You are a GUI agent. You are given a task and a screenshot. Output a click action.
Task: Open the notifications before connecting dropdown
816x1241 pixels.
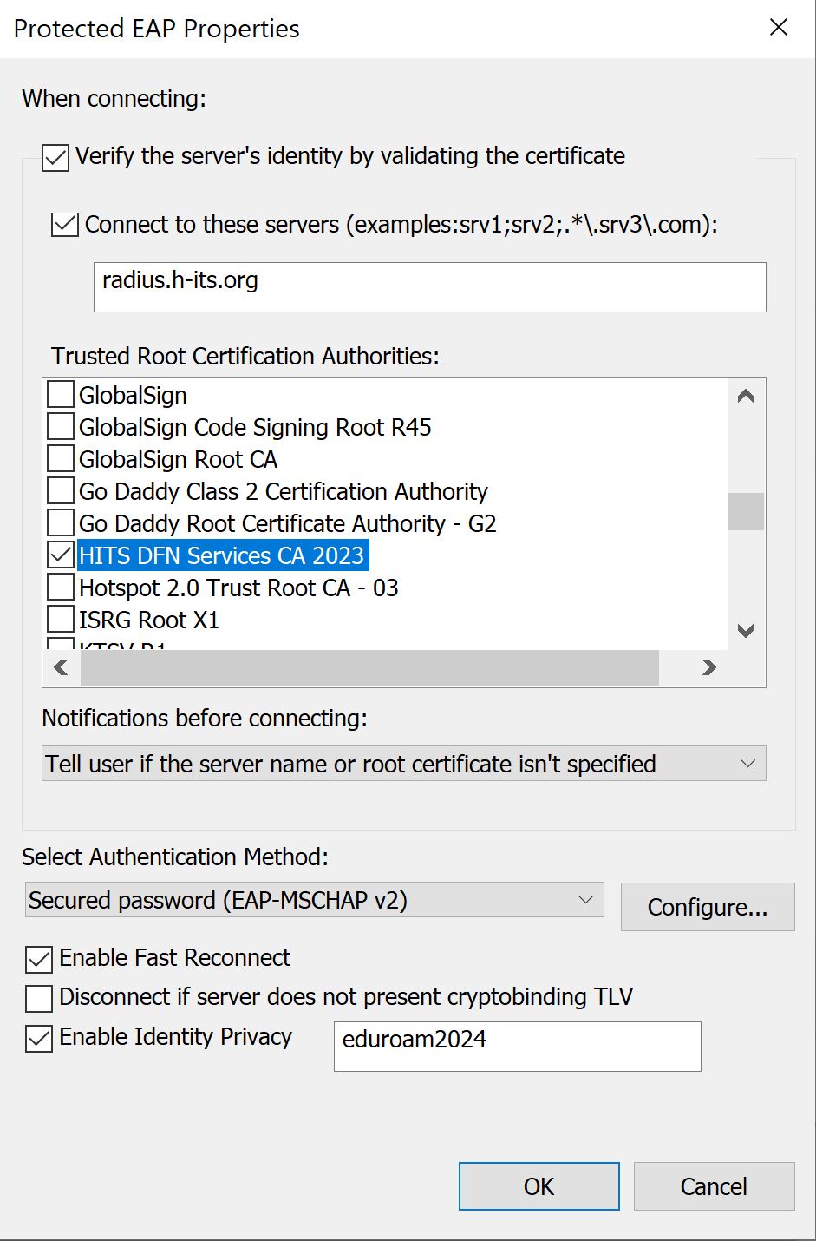click(x=749, y=764)
